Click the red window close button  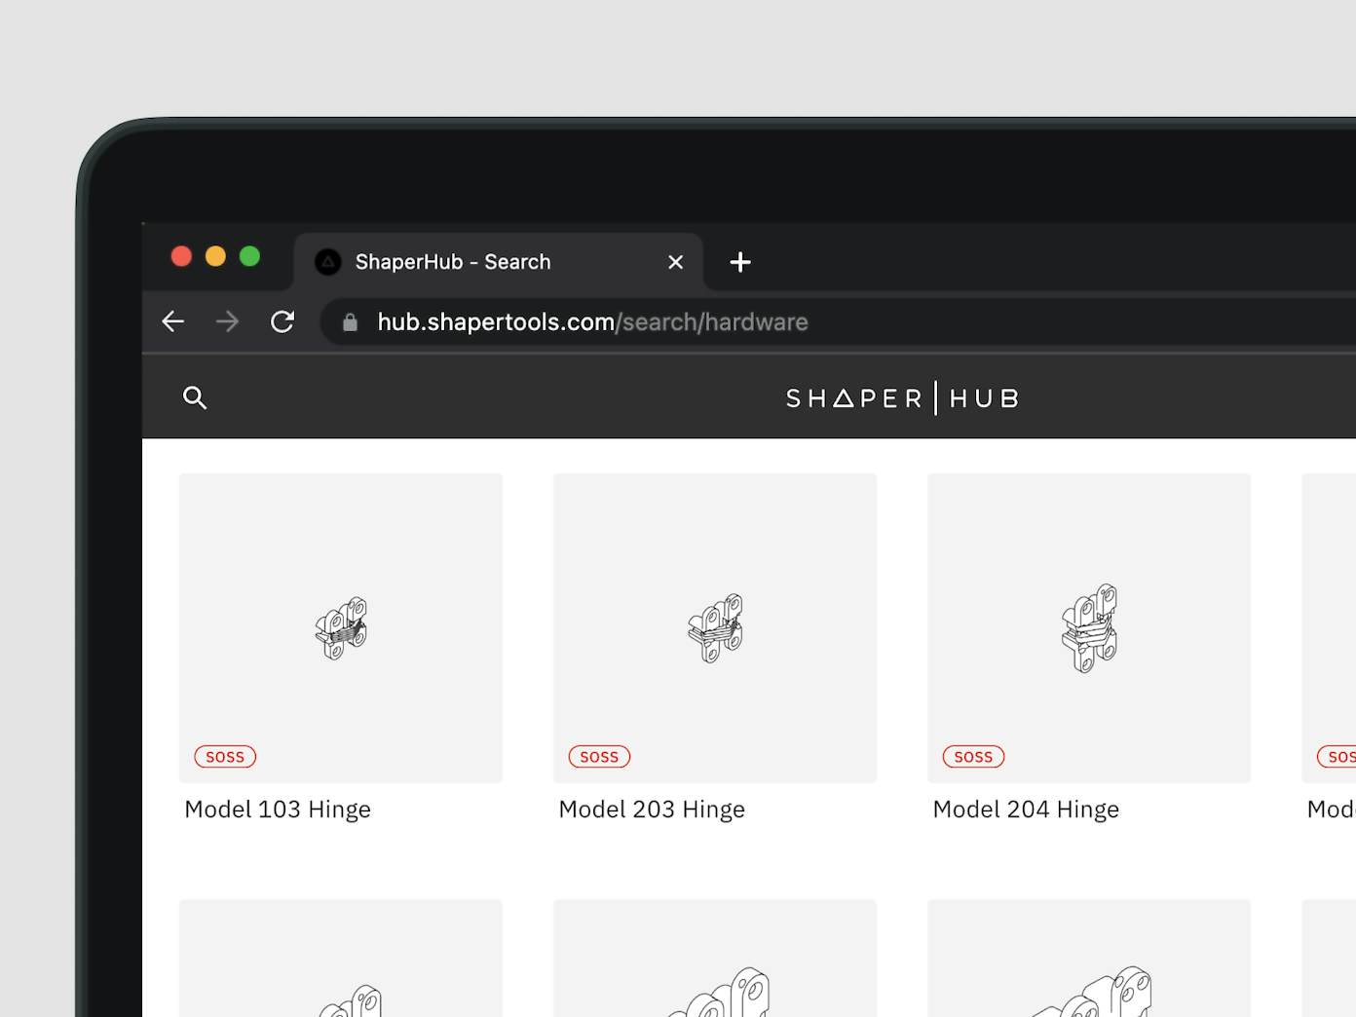coord(181,256)
